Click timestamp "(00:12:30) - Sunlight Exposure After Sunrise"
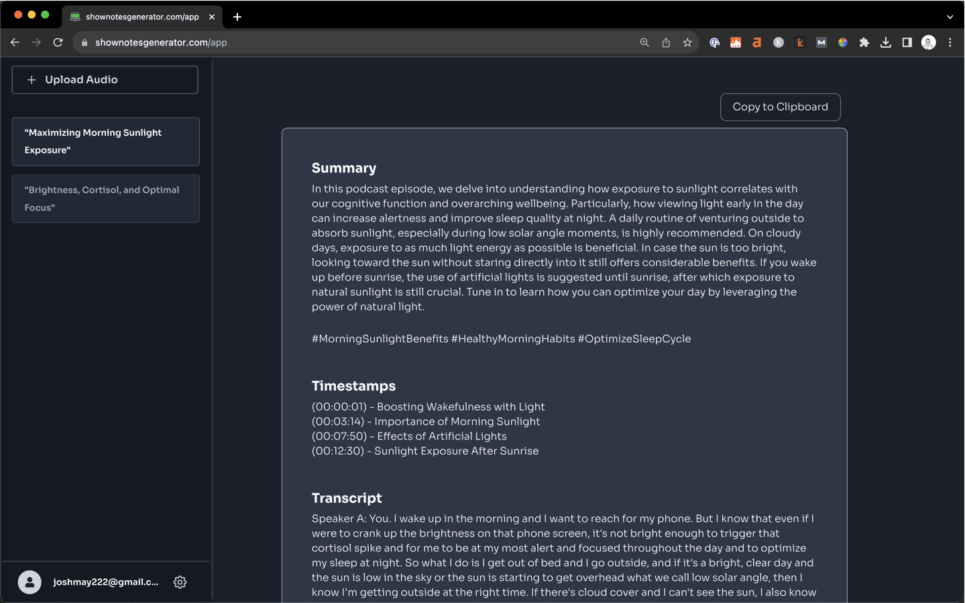Image resolution: width=965 pixels, height=603 pixels. [x=425, y=451]
